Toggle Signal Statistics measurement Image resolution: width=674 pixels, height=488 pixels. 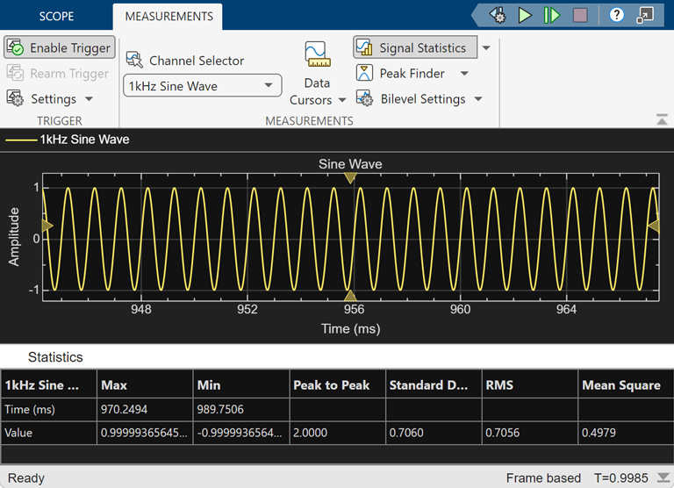pos(414,48)
